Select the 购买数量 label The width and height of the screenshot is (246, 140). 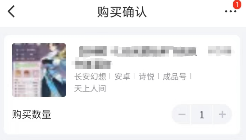point(32,114)
